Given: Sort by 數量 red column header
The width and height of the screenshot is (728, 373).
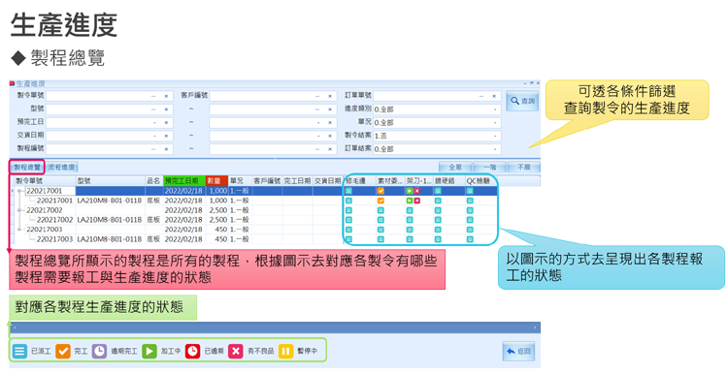Looking at the screenshot, I should [x=216, y=181].
